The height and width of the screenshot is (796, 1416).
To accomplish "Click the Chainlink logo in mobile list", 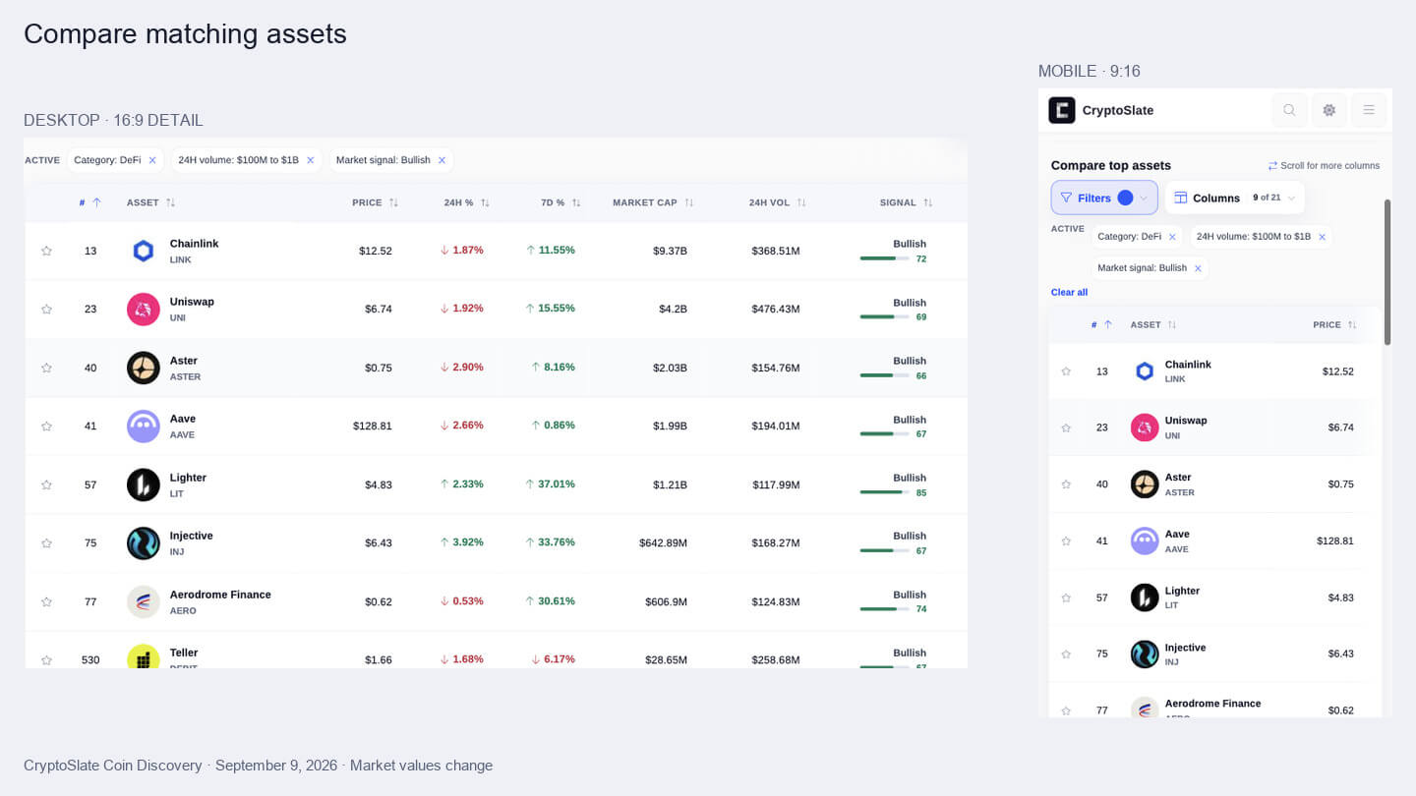I will point(1145,371).
